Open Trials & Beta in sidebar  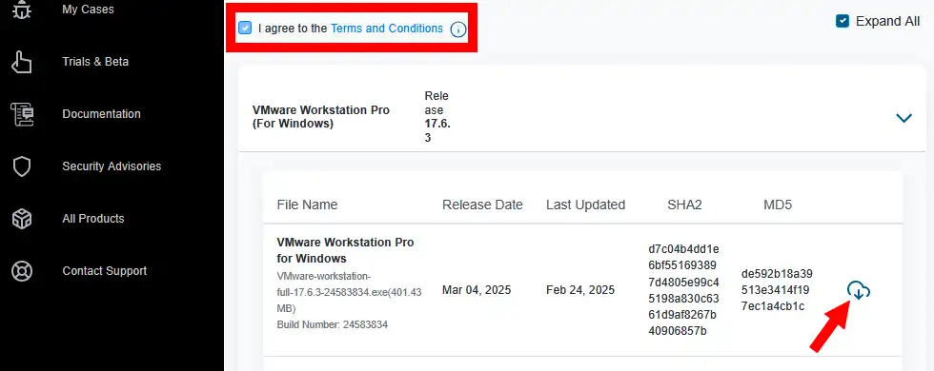point(95,62)
